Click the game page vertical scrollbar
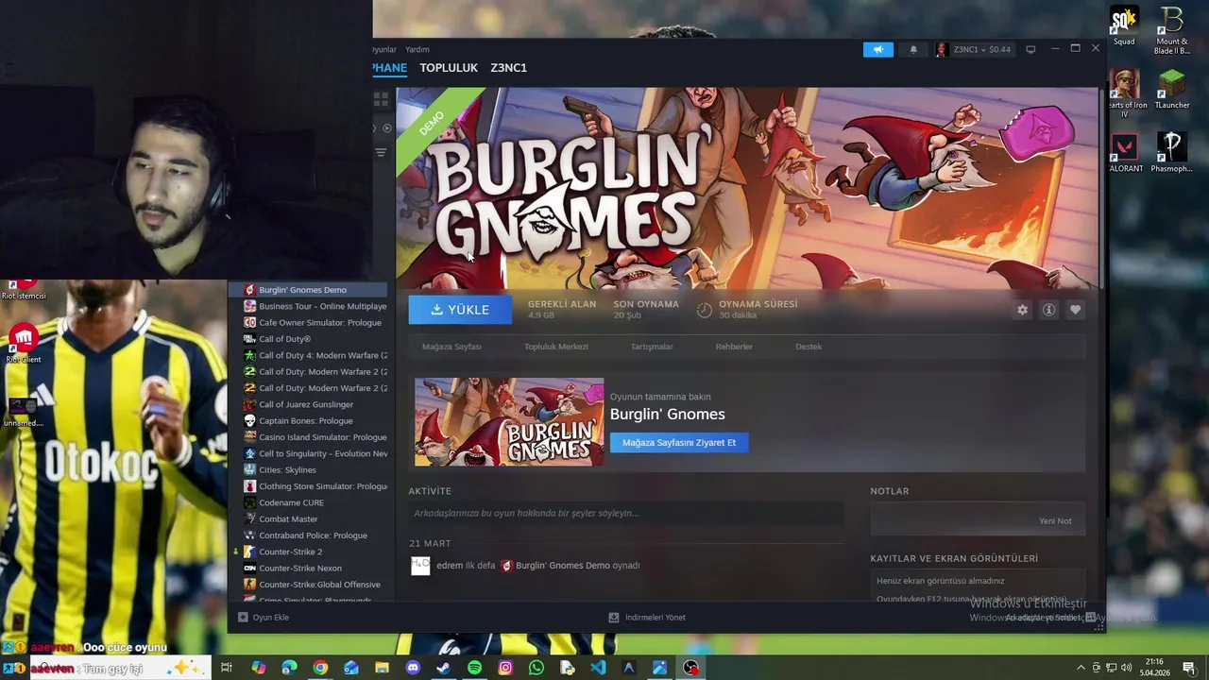Viewport: 1209px width, 680px height. coord(1101,189)
